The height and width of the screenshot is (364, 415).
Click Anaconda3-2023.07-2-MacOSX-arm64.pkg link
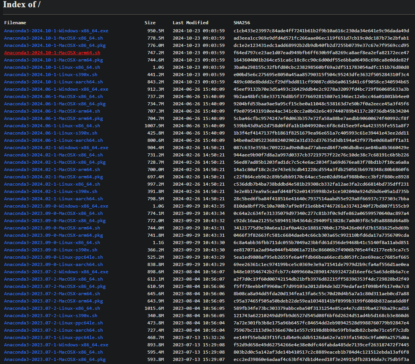pos(53,301)
